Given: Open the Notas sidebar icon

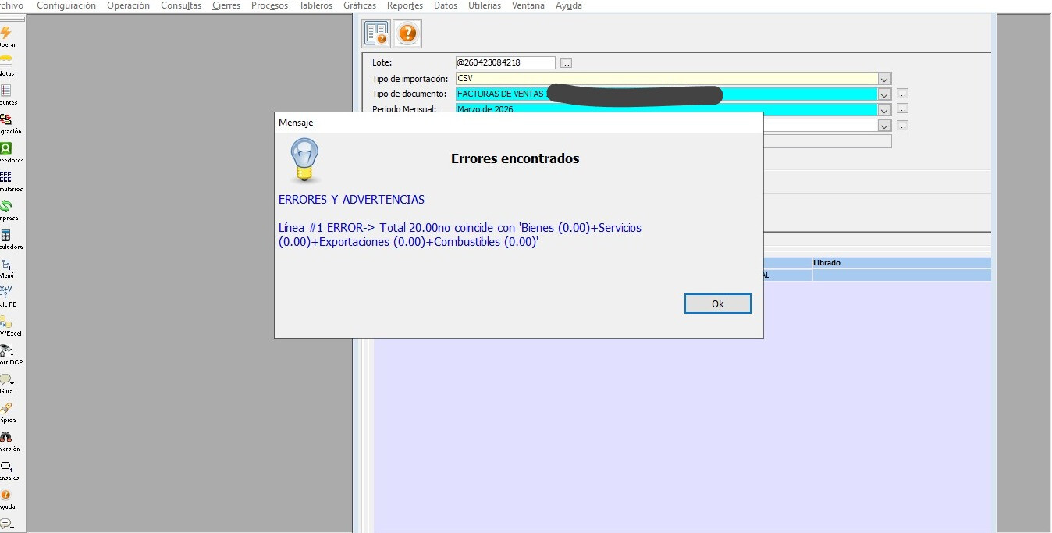Looking at the screenshot, I should click(x=6, y=62).
